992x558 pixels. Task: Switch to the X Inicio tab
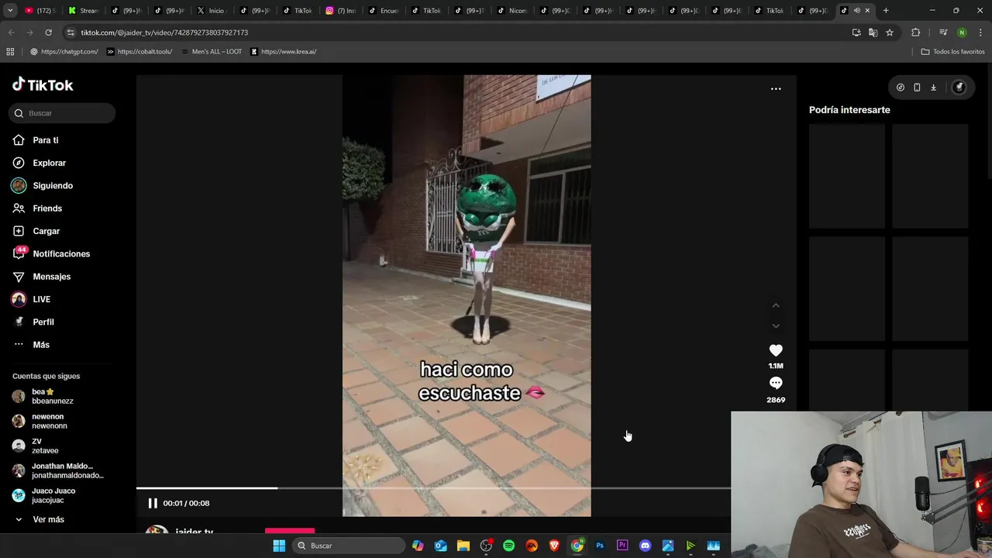[212, 10]
